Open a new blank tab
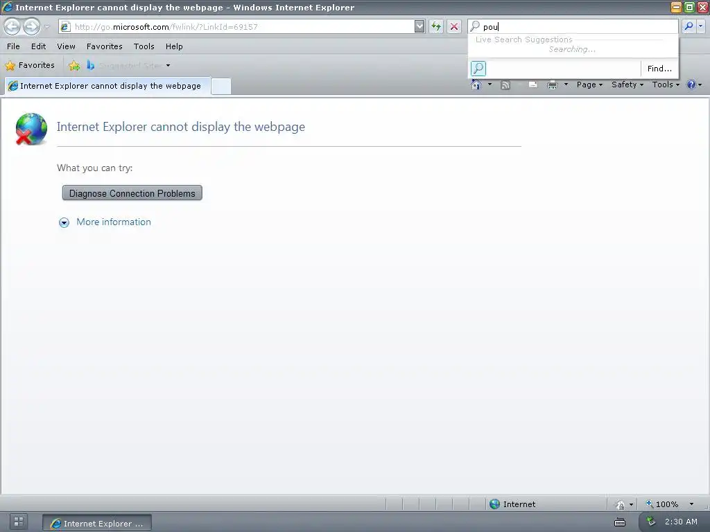 pyautogui.click(x=221, y=87)
